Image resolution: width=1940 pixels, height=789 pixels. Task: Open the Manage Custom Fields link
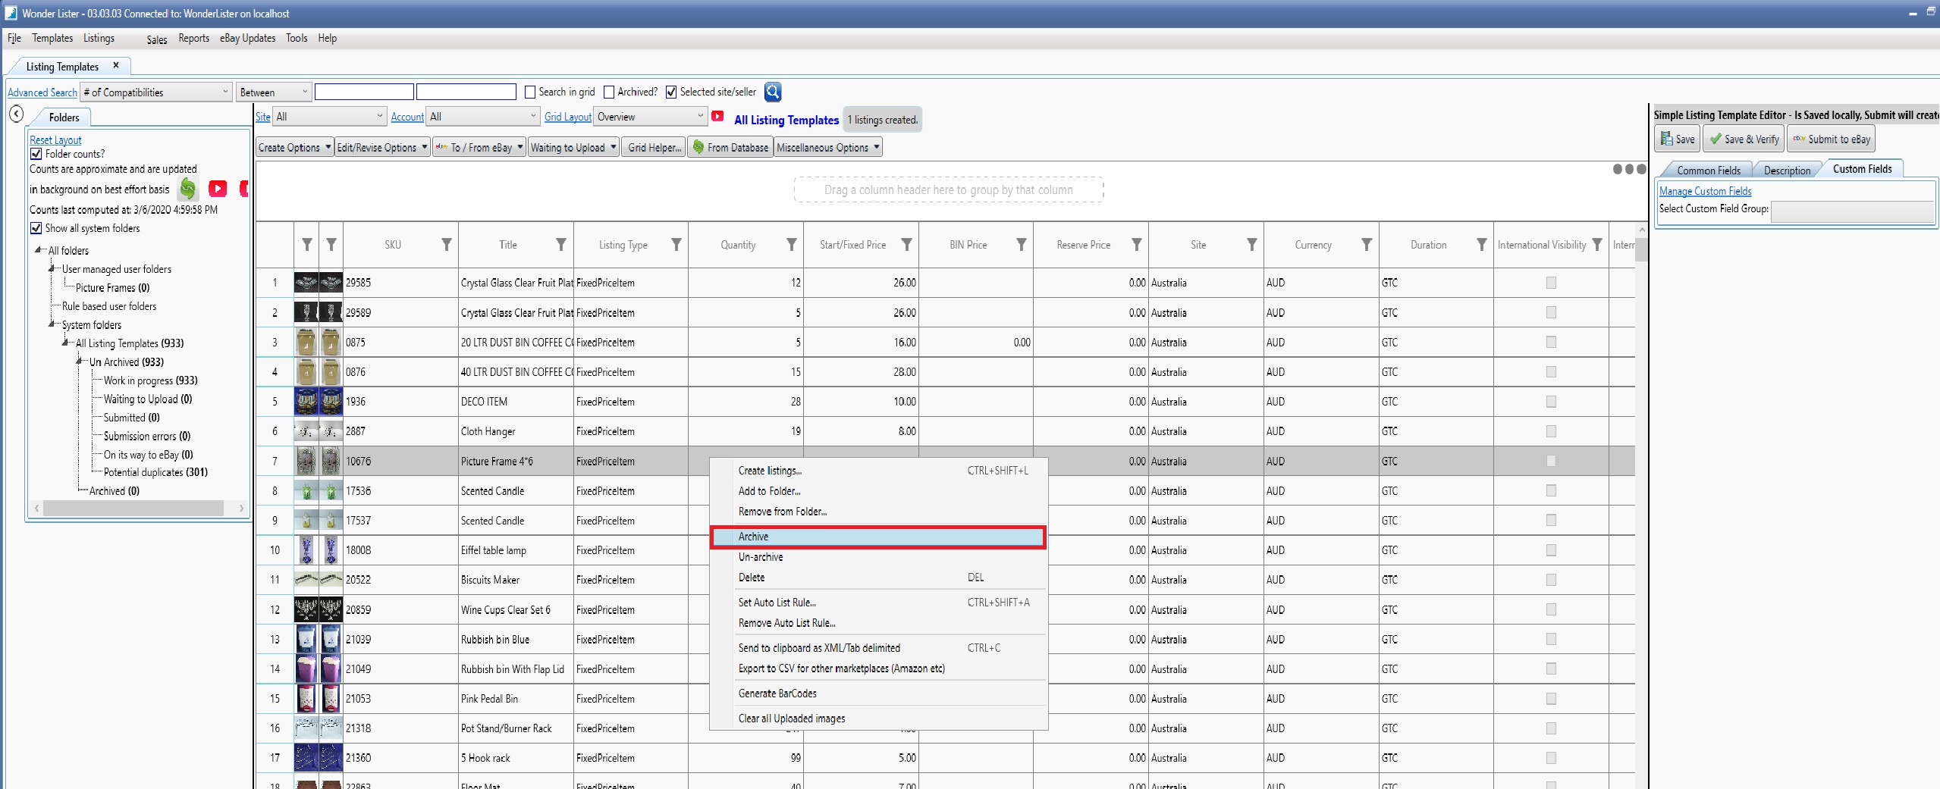click(x=1705, y=191)
